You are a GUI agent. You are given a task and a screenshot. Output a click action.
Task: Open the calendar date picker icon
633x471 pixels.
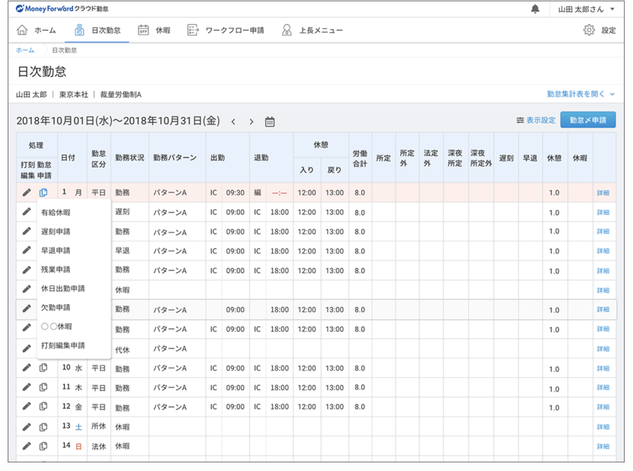[270, 122]
